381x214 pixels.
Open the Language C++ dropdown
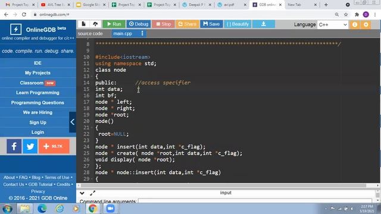333,24
